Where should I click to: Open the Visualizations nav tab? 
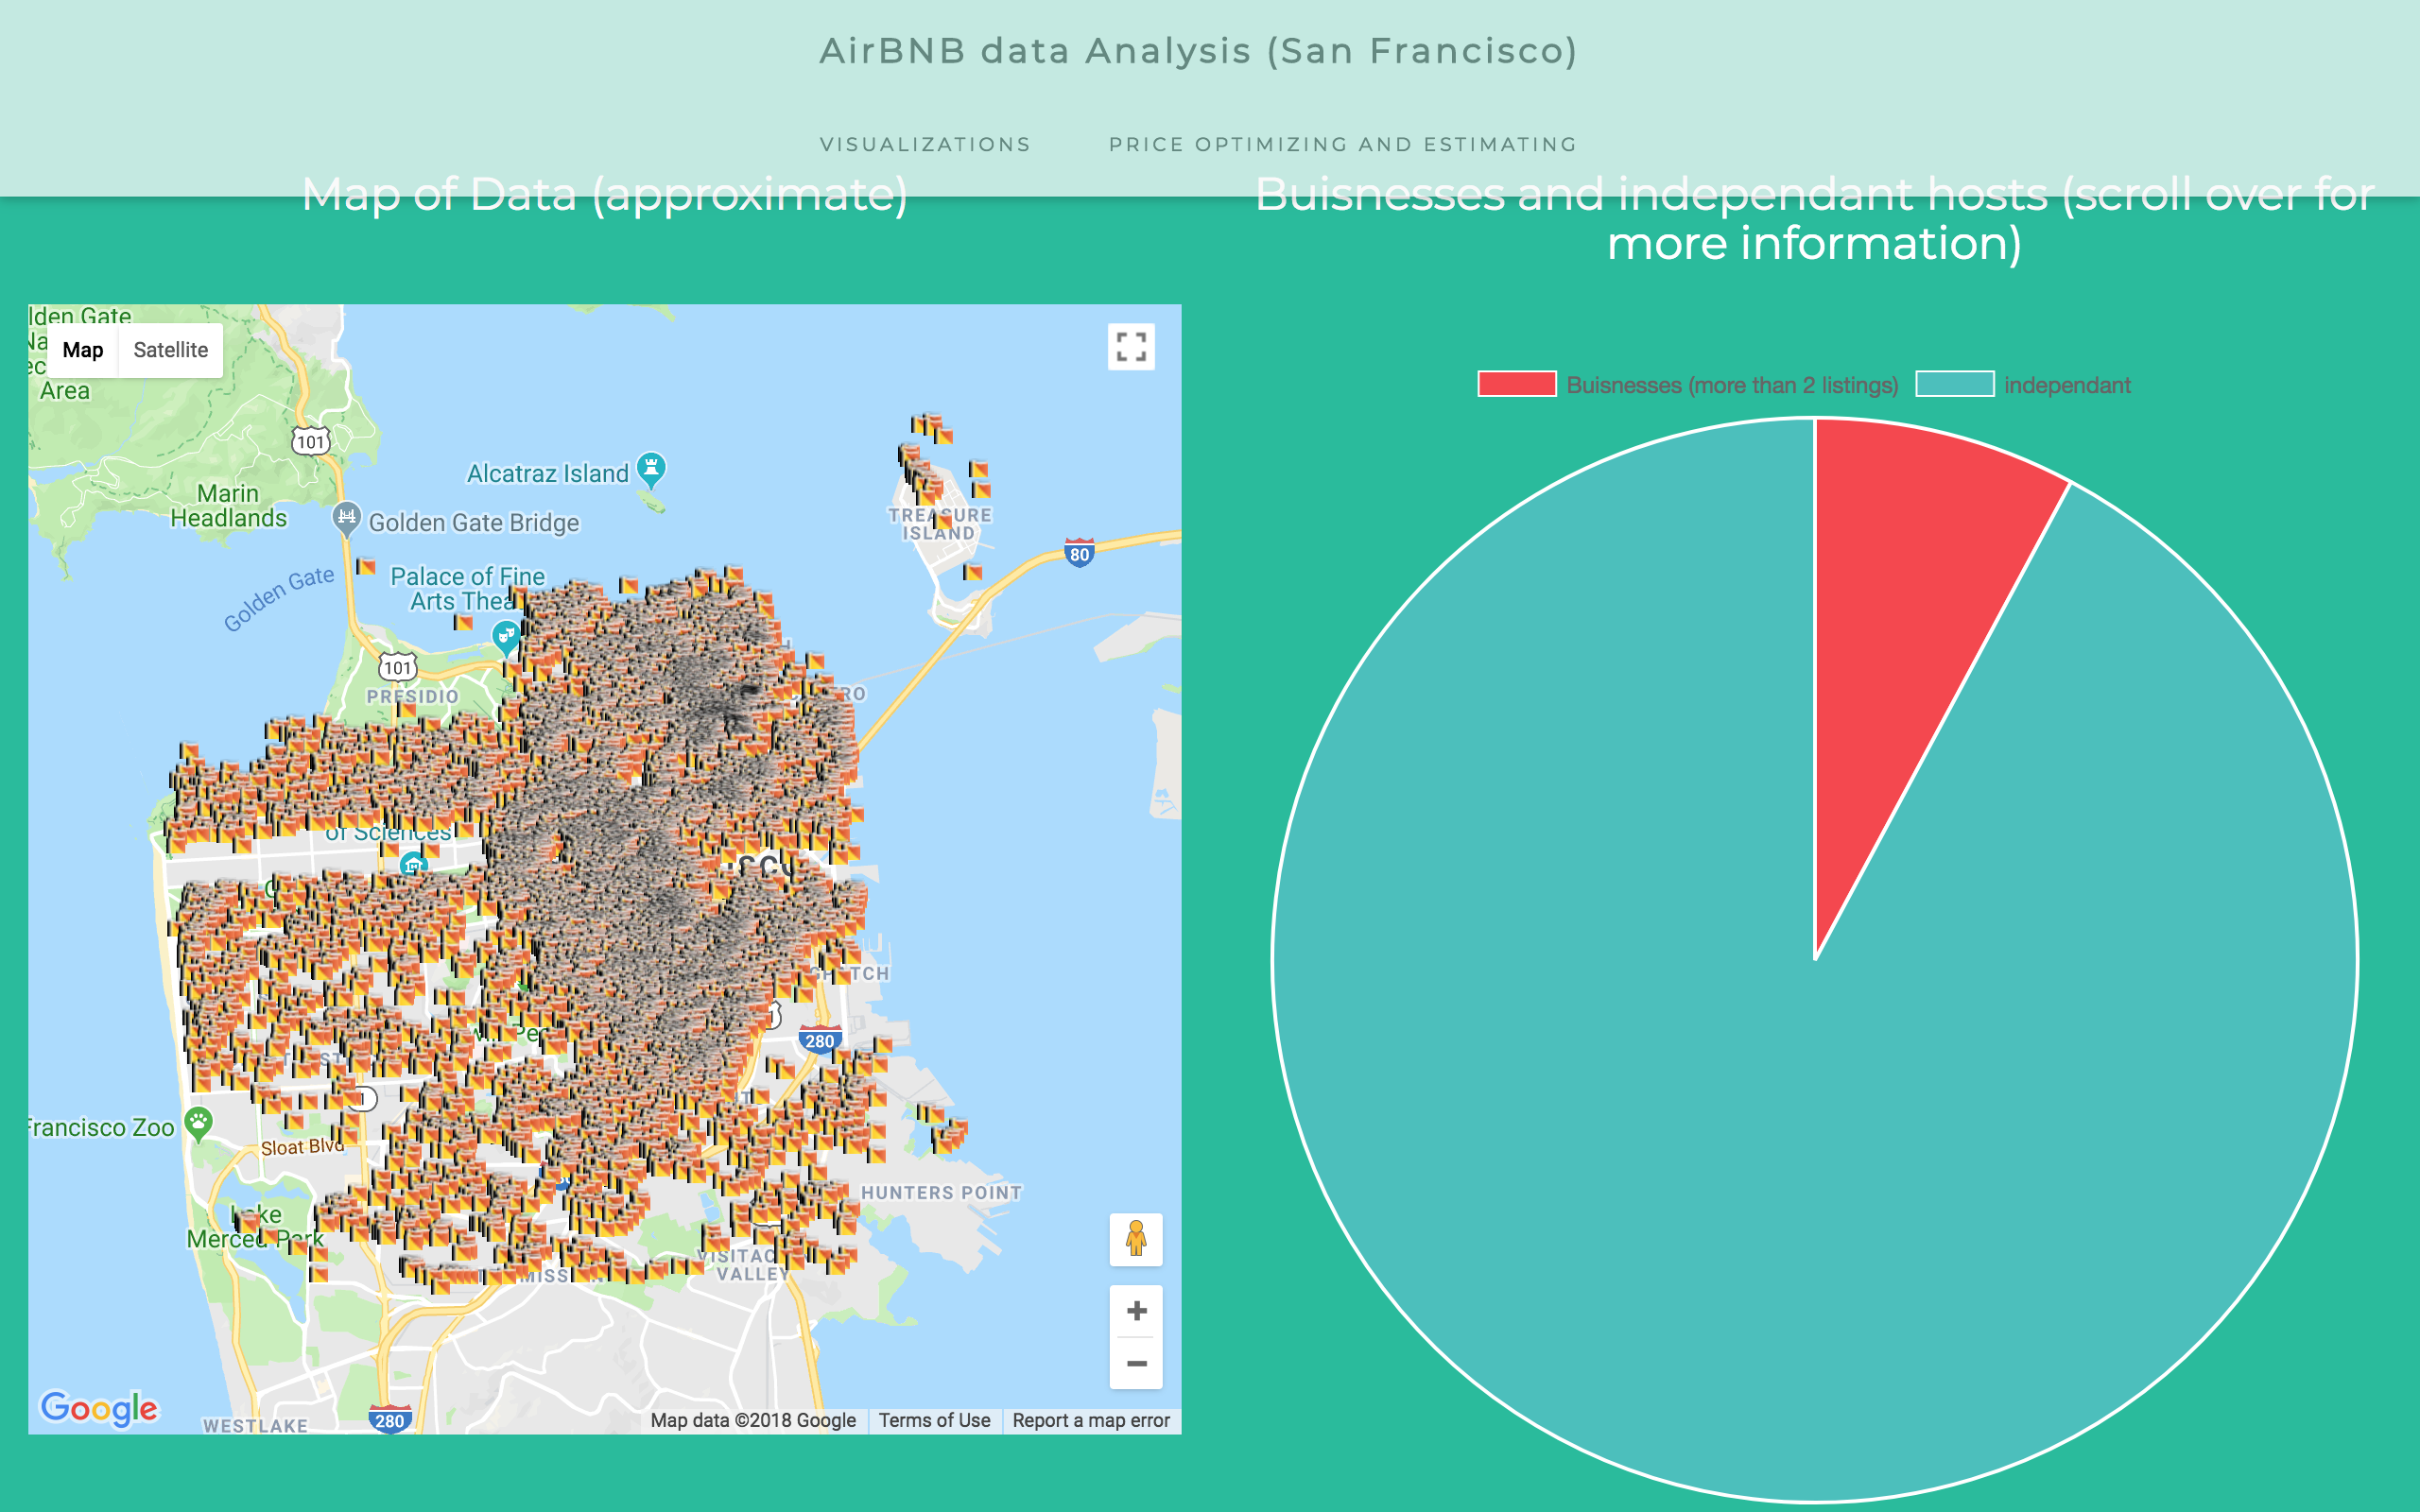[925, 144]
